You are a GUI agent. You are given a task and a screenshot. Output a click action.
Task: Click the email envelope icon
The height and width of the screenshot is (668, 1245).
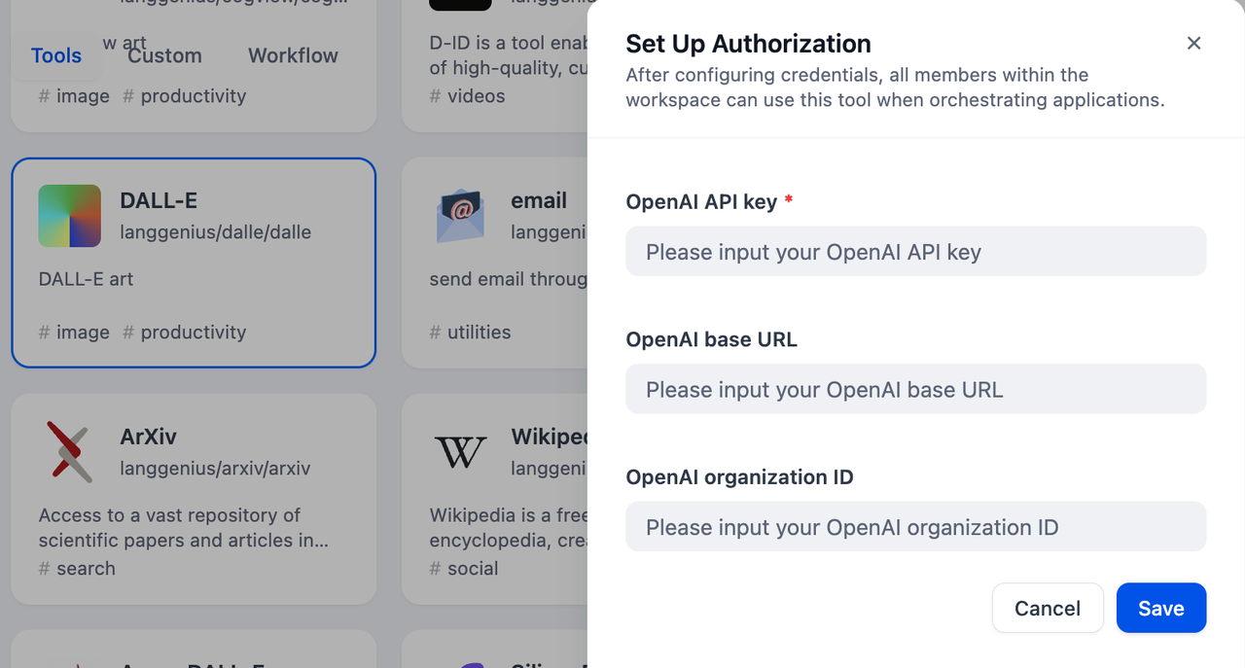click(x=460, y=216)
